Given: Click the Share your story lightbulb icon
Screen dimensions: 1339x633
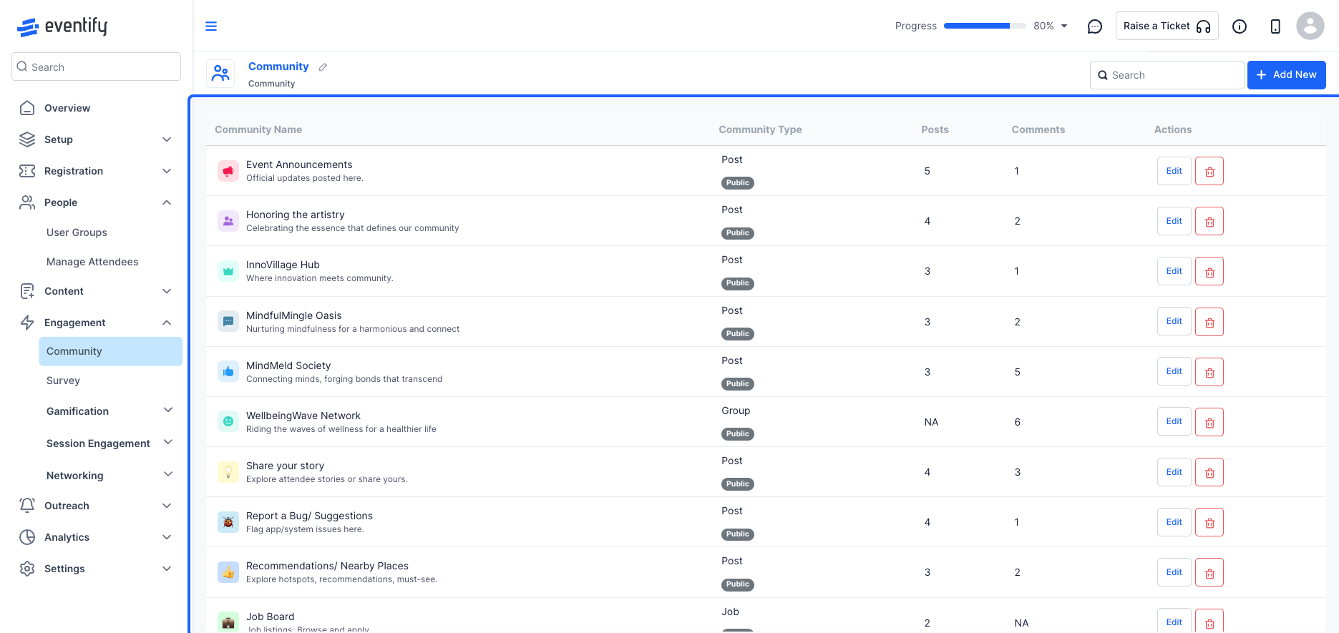Looking at the screenshot, I should click(228, 472).
